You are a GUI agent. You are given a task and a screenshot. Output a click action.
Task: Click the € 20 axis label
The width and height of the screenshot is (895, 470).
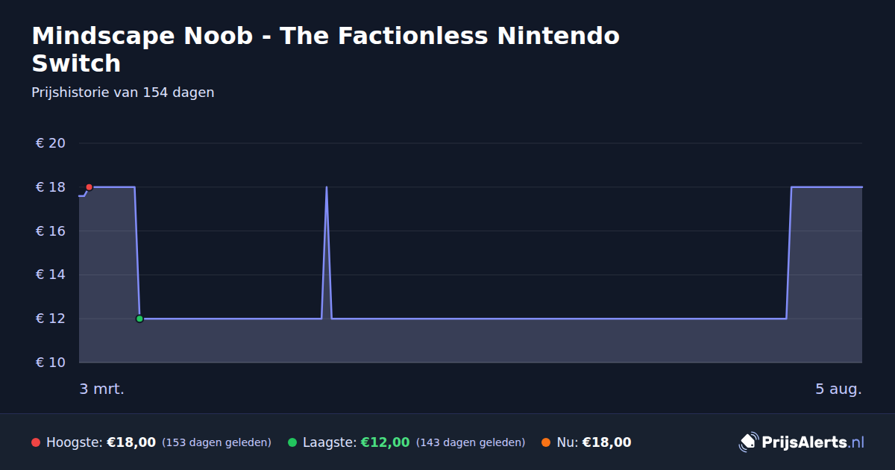point(51,143)
